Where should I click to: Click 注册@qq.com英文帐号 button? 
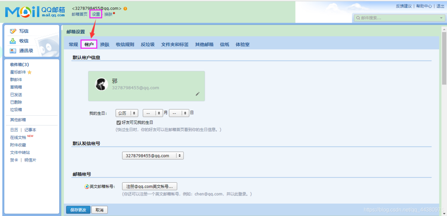[150, 186]
